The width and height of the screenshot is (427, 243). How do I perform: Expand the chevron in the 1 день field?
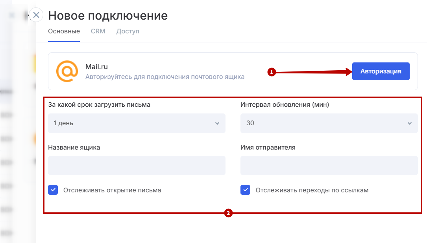pyautogui.click(x=217, y=123)
